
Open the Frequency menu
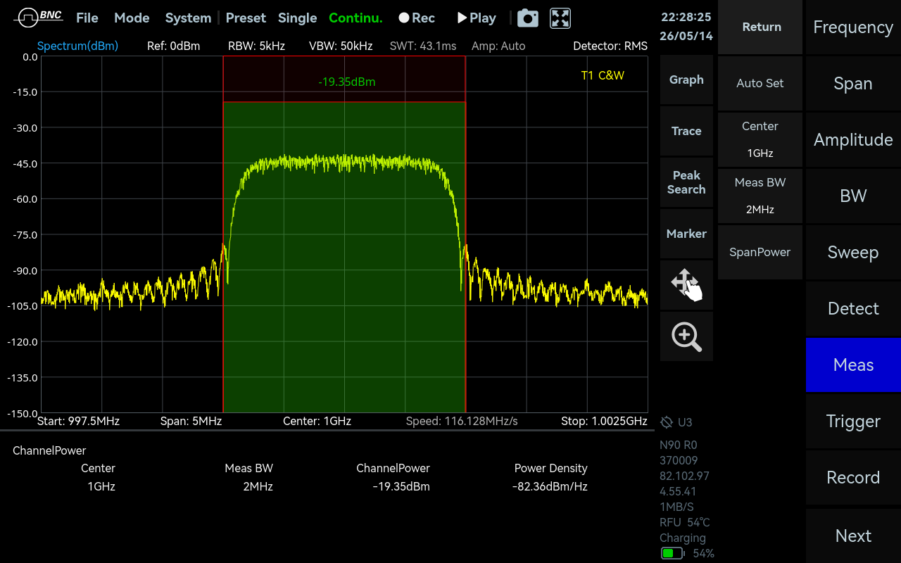point(853,27)
